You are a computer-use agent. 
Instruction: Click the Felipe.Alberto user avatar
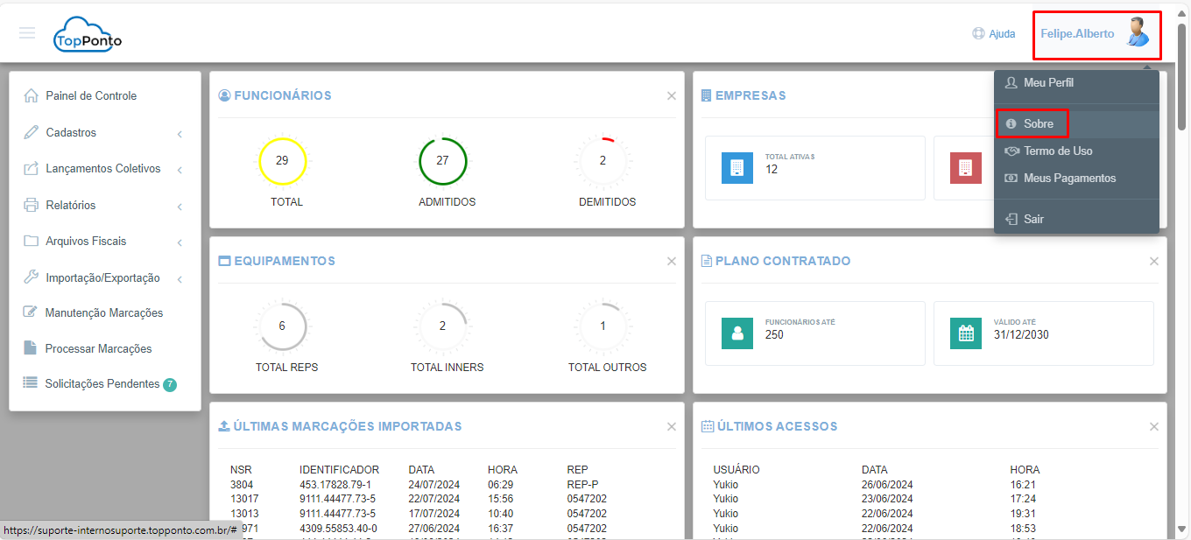(1137, 32)
